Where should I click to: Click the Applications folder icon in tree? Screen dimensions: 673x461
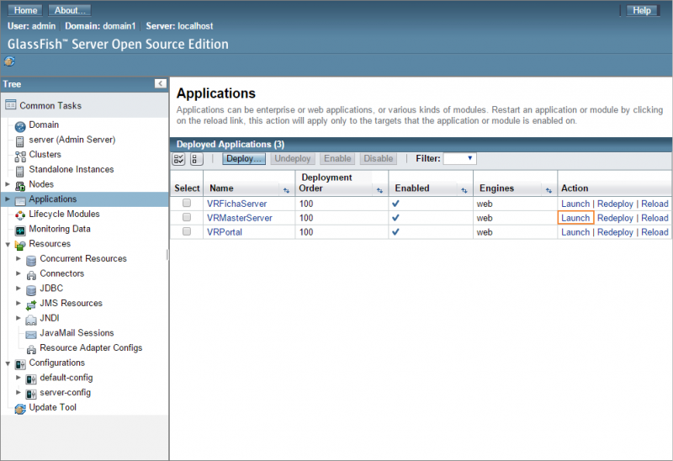click(20, 200)
